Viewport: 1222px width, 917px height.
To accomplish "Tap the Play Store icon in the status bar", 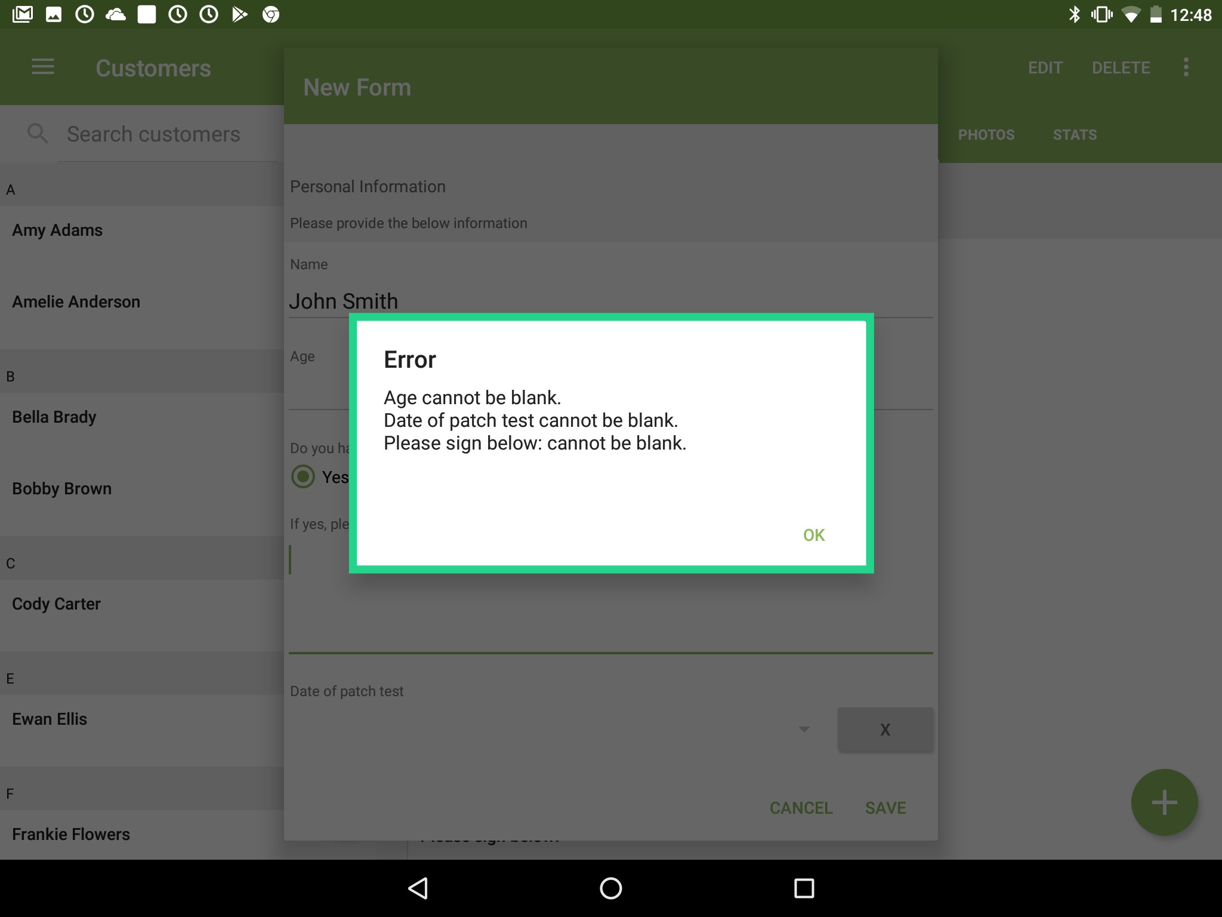I will (x=241, y=14).
